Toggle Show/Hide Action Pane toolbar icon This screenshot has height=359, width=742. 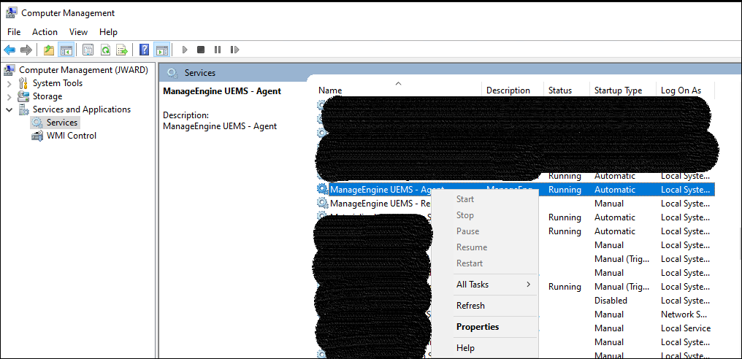tap(162, 50)
